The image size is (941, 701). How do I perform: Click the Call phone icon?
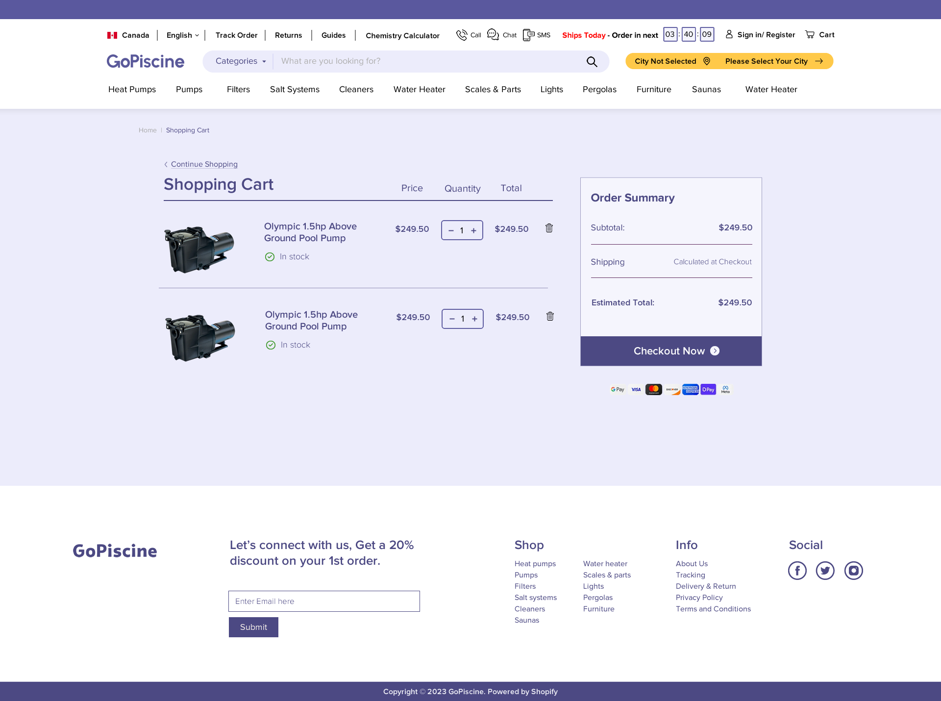(x=462, y=35)
